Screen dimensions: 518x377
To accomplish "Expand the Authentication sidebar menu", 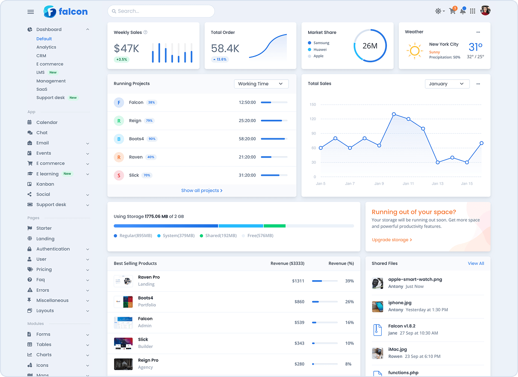I will 58,249.
